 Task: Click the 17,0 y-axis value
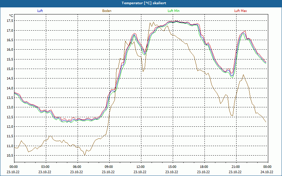[10, 30]
